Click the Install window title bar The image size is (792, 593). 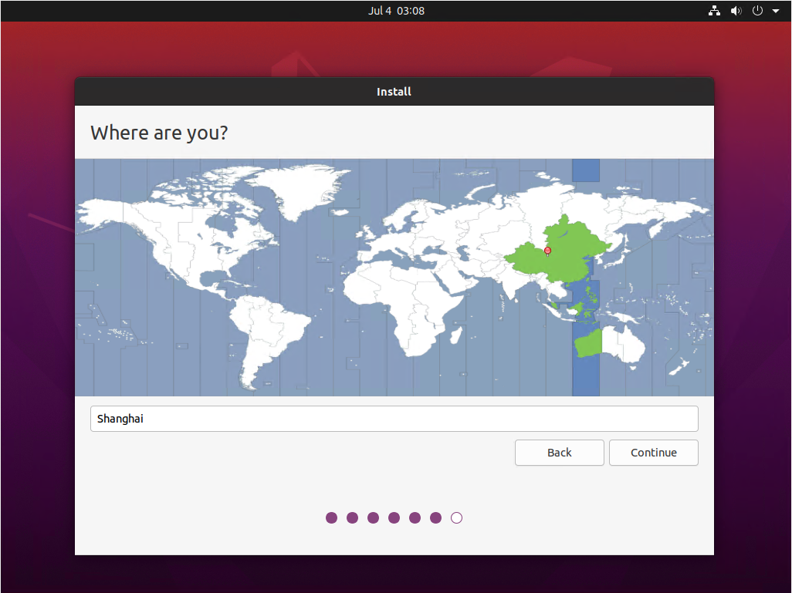pos(394,92)
